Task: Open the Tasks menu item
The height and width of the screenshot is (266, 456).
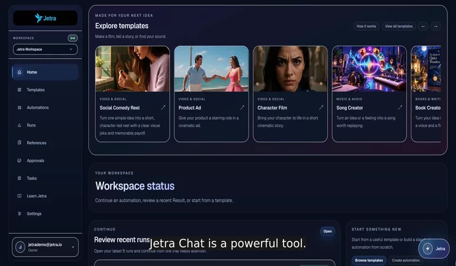Action: (46, 178)
